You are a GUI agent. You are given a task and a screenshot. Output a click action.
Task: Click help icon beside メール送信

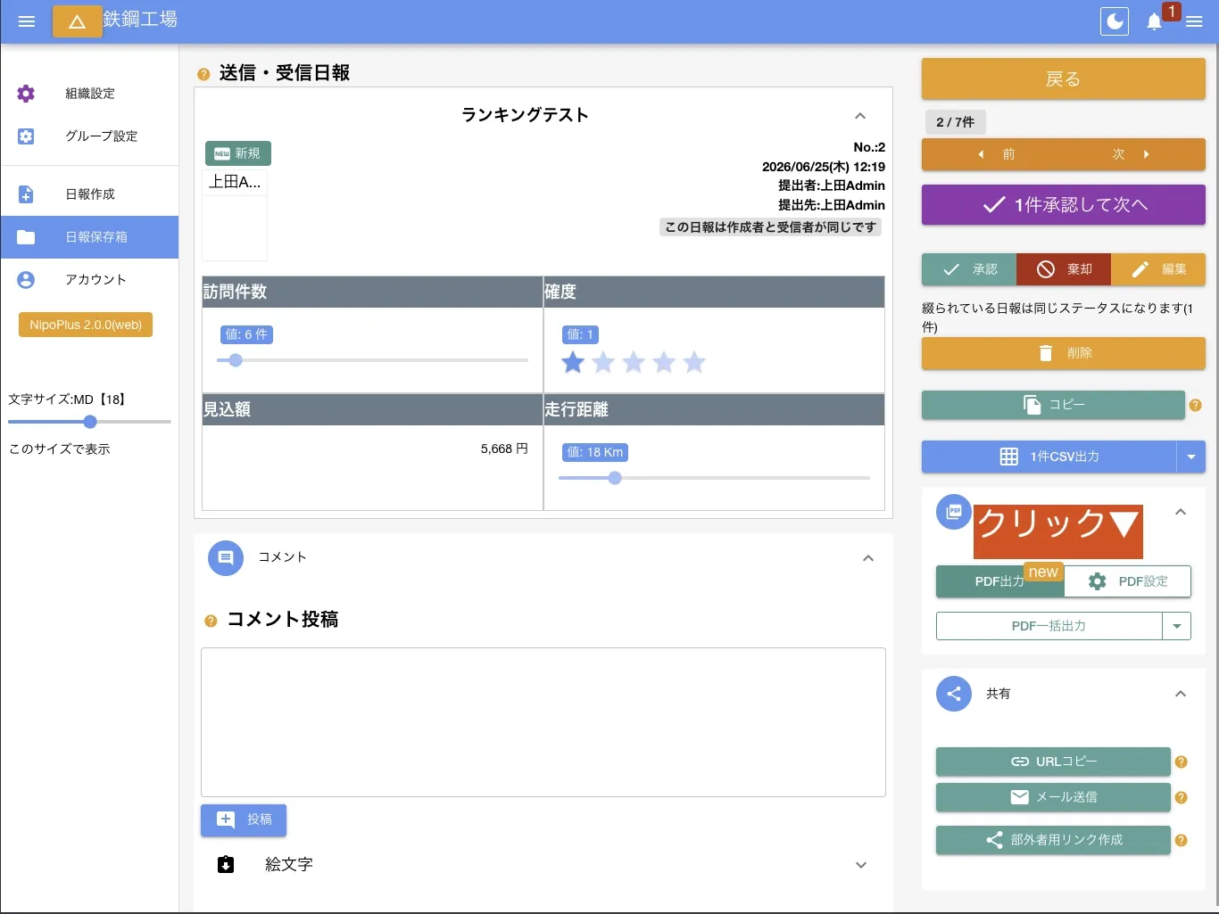1182,797
